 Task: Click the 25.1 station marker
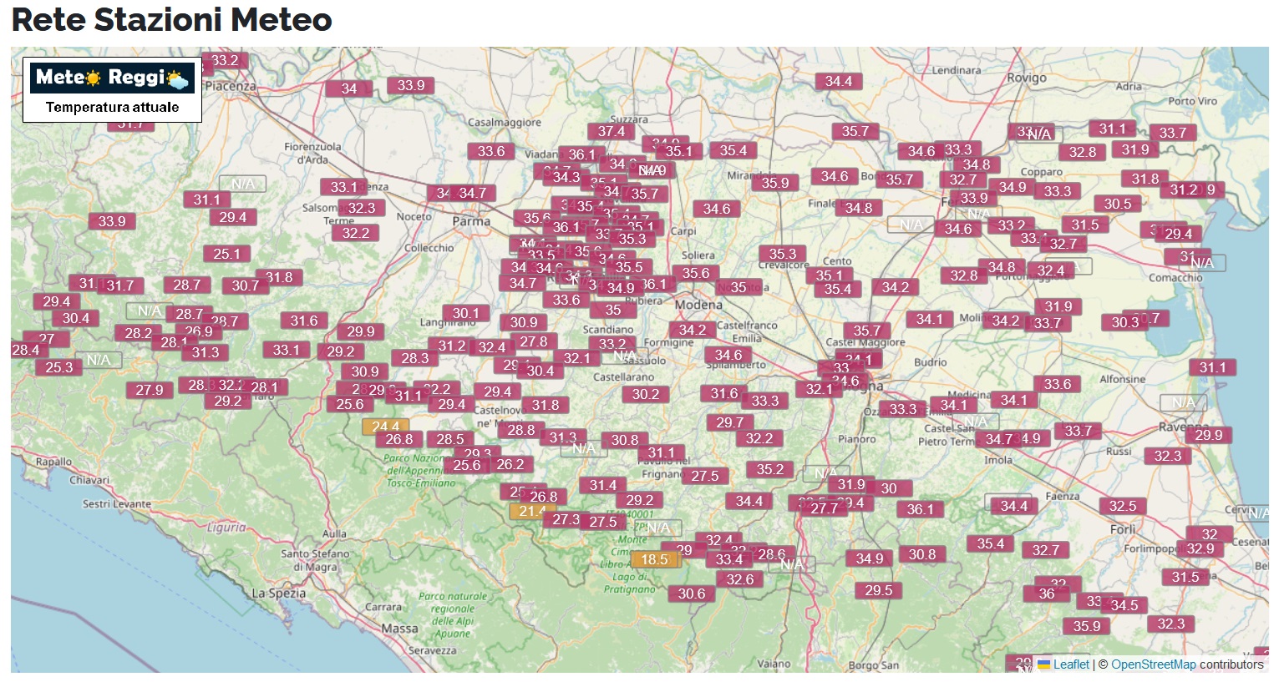pyautogui.click(x=226, y=254)
